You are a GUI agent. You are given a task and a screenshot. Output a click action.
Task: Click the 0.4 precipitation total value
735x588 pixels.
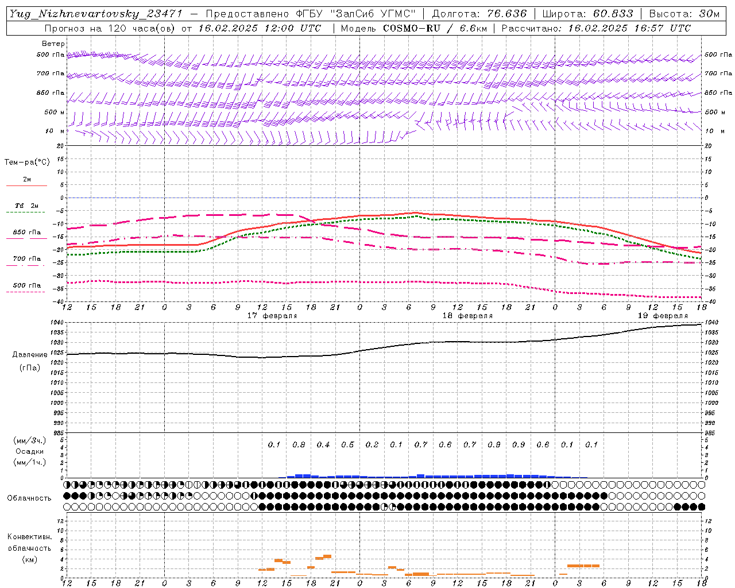(323, 444)
